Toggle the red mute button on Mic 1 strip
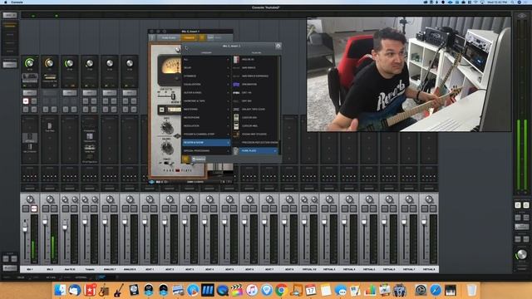The height and width of the screenshot is (299, 532). (x=34, y=208)
